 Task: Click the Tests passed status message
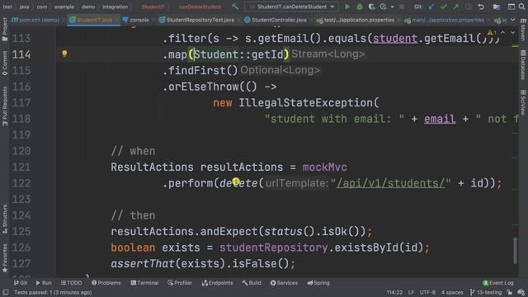(x=53, y=292)
